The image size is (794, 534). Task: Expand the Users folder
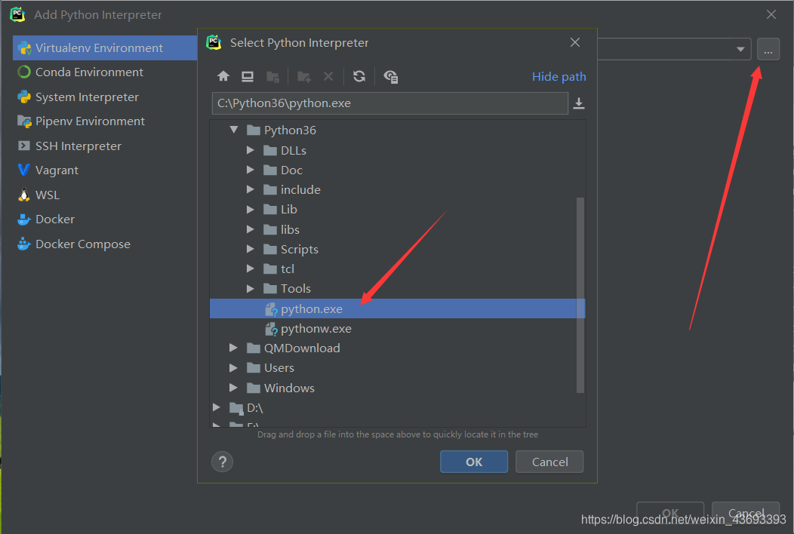pyautogui.click(x=233, y=367)
